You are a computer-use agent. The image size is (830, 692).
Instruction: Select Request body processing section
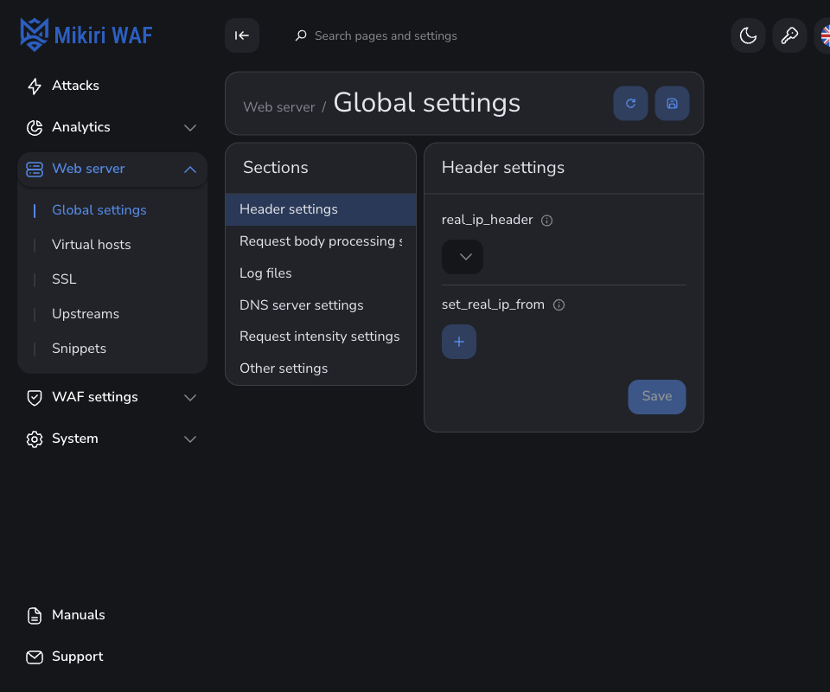[x=320, y=241]
